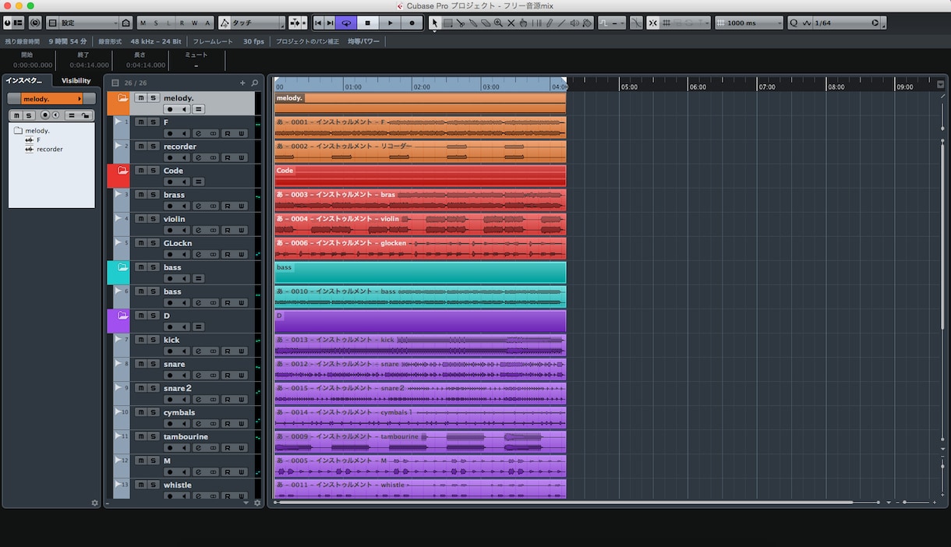Pick the Split scissors tool

point(461,23)
